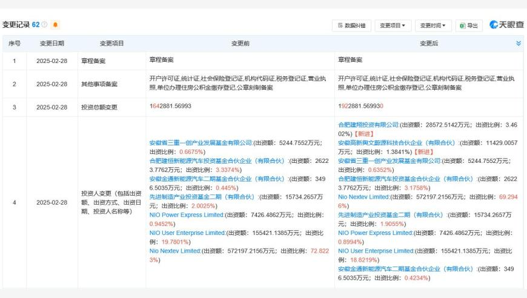Open NIO Power Express Limited link in 变更后

(x=376, y=233)
